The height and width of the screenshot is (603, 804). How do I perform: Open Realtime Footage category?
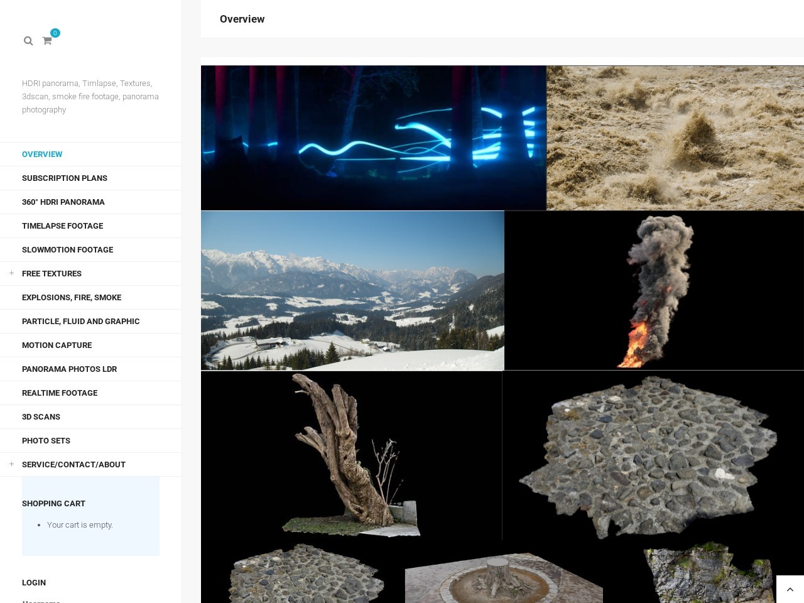point(60,393)
